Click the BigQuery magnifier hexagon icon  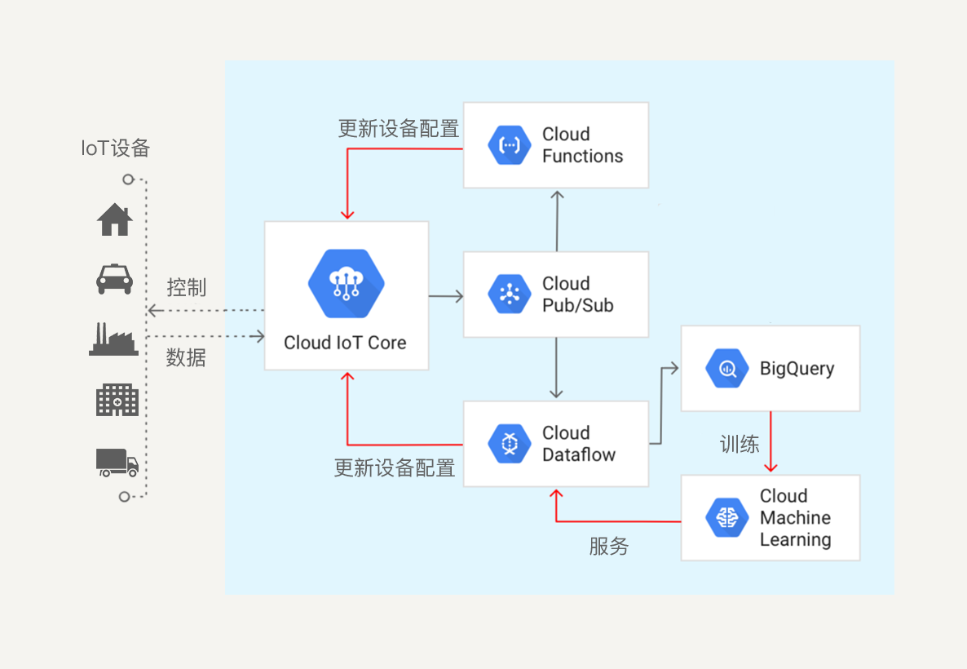click(x=727, y=369)
